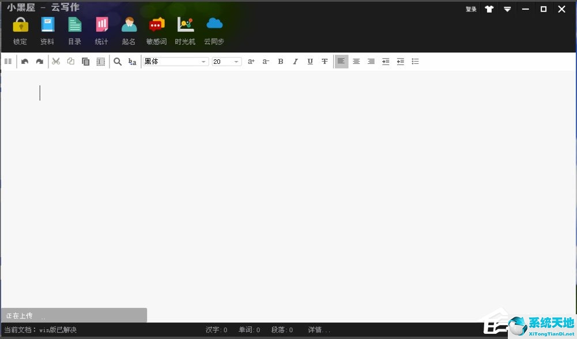Viewport: 577px width, 339px height.
Task: Toggle underline formatting
Action: [x=310, y=62]
